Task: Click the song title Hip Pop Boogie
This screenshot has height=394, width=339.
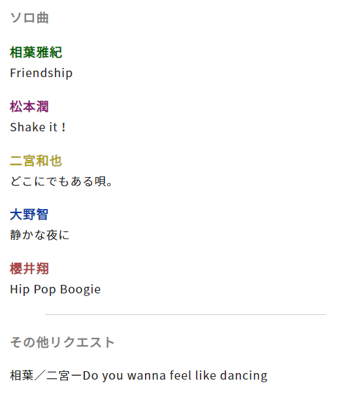Action: [56, 289]
